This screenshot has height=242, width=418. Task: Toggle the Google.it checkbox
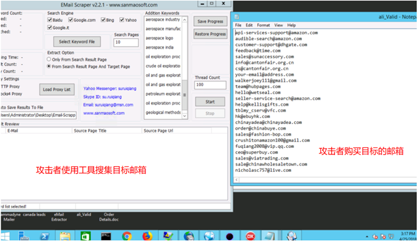[x=50, y=27]
